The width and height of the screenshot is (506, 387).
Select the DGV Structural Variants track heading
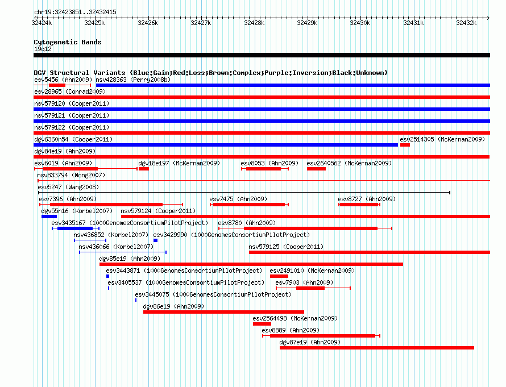[x=211, y=73]
